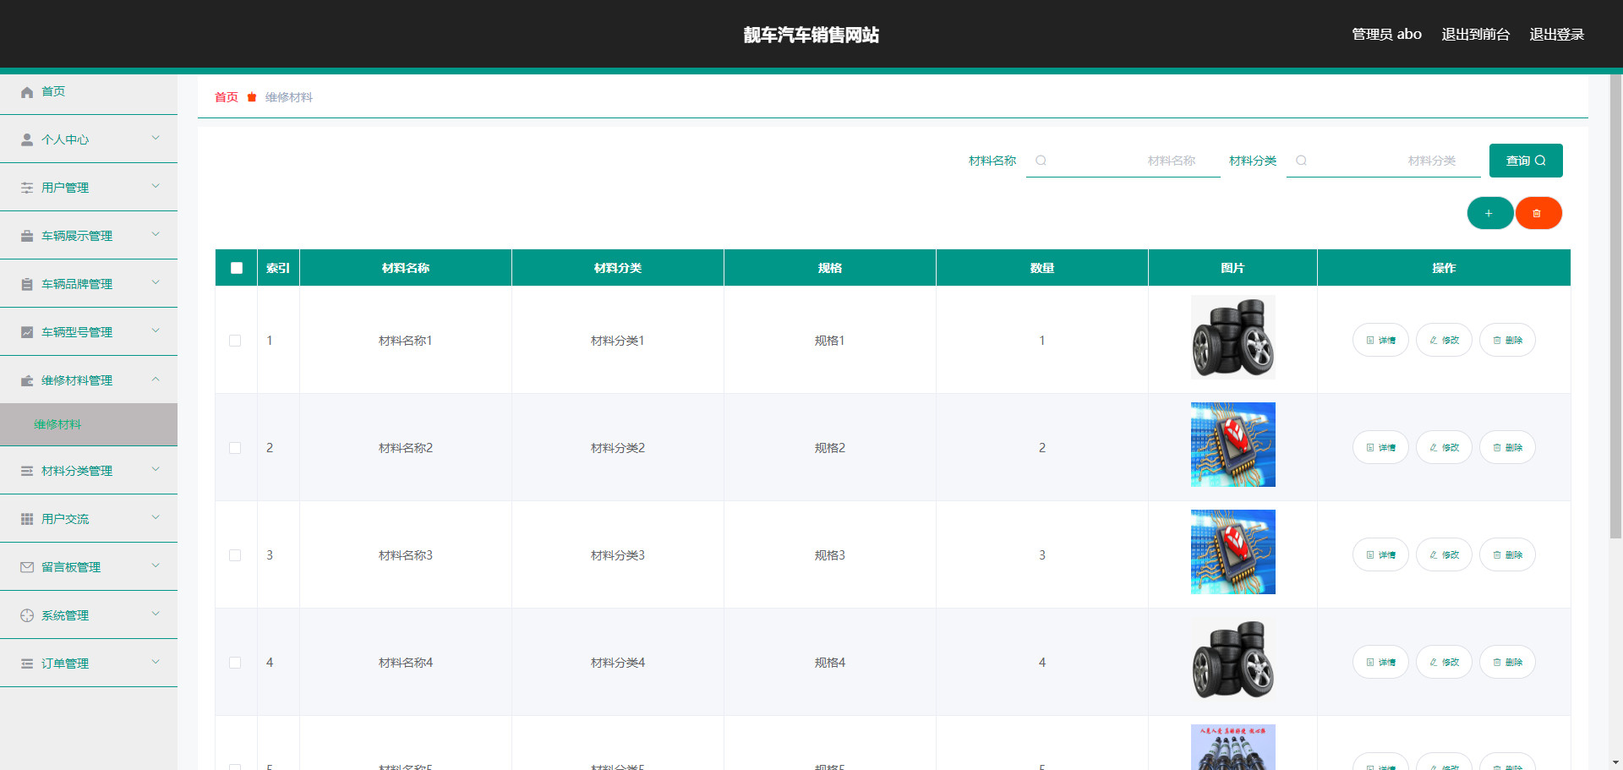View 详情 for 材料名称2 row
1623x770 pixels.
(1380, 447)
